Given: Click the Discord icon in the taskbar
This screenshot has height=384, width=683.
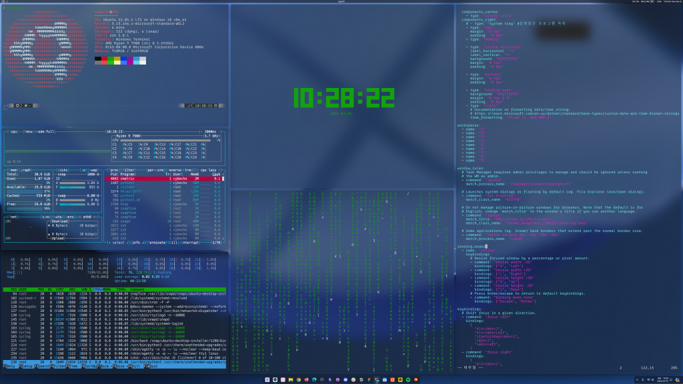Looking at the screenshot, I should coord(346,379).
